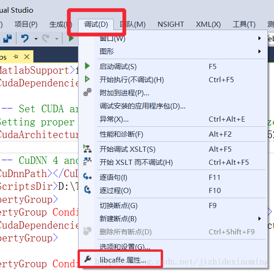Open the 工具(T) menu
Image resolution: width=274 pixels, height=271 pixels.
(x=244, y=24)
